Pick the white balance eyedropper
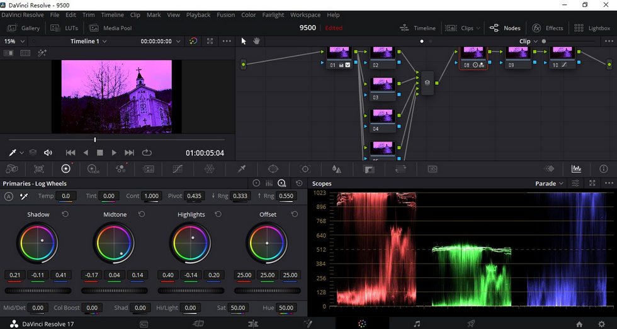This screenshot has width=617, height=329. 24,196
